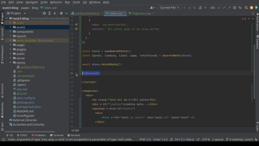This screenshot has width=259, height=146.
Task: Open Search Everywhere magnifier icon
Action: (246, 8)
